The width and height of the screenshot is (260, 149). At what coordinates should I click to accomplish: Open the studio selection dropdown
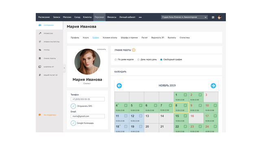[184, 17]
